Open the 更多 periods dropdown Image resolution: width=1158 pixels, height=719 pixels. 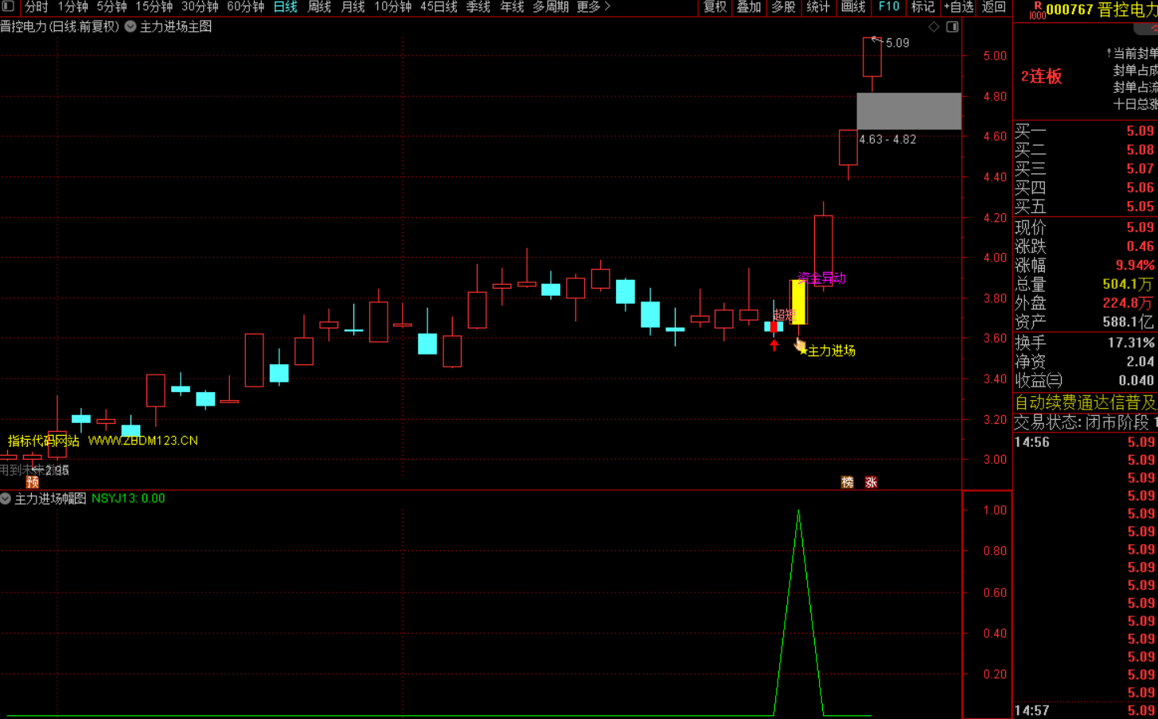(594, 7)
